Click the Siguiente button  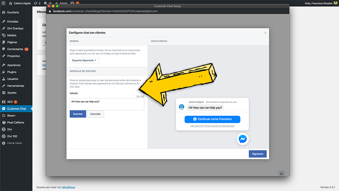point(257,154)
